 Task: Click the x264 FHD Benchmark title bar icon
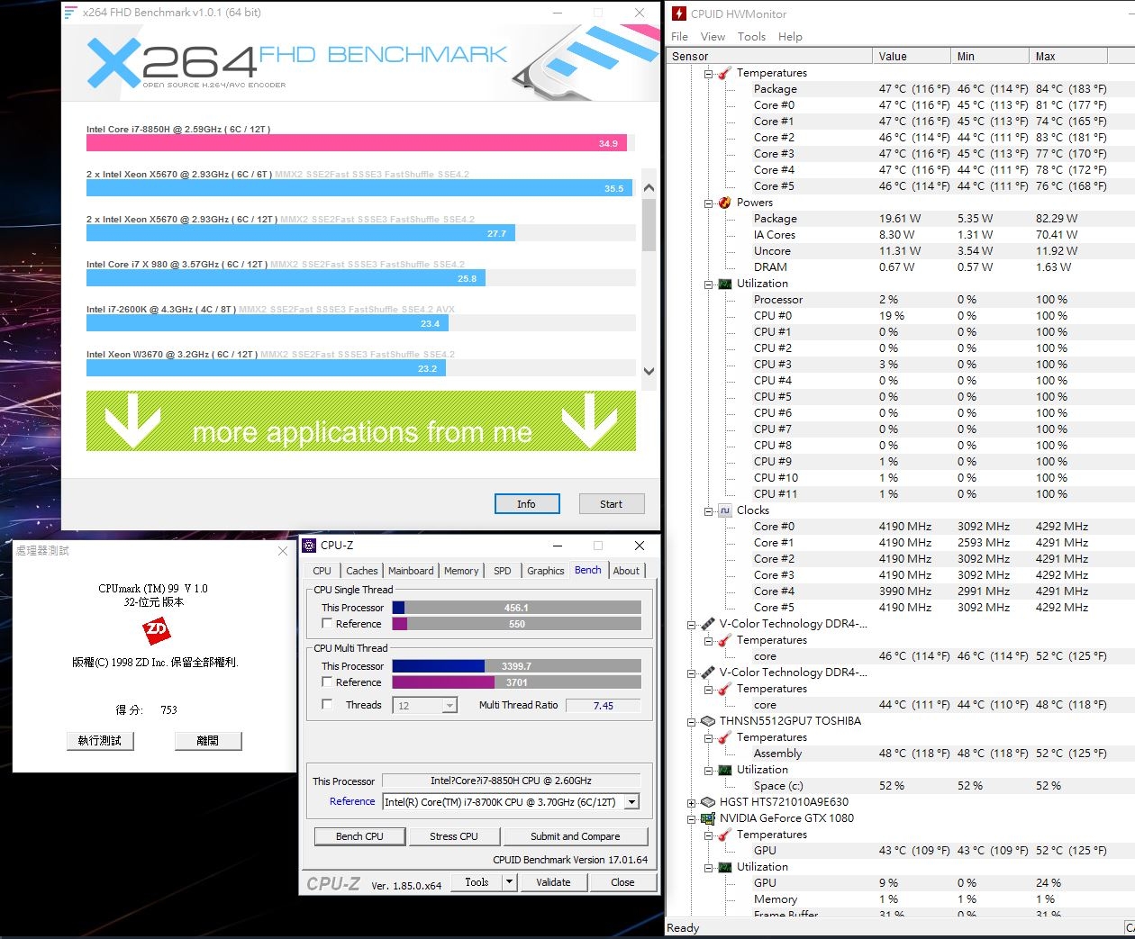pyautogui.click(x=71, y=13)
